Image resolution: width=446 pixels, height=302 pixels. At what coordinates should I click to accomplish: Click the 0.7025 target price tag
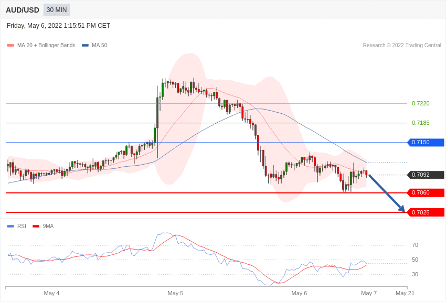[x=426, y=212]
